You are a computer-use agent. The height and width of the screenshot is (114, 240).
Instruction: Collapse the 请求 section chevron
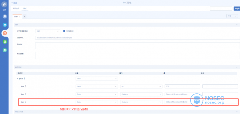[x=237, y=24]
